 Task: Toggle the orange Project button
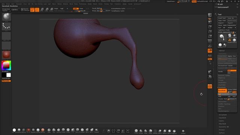(234, 91)
